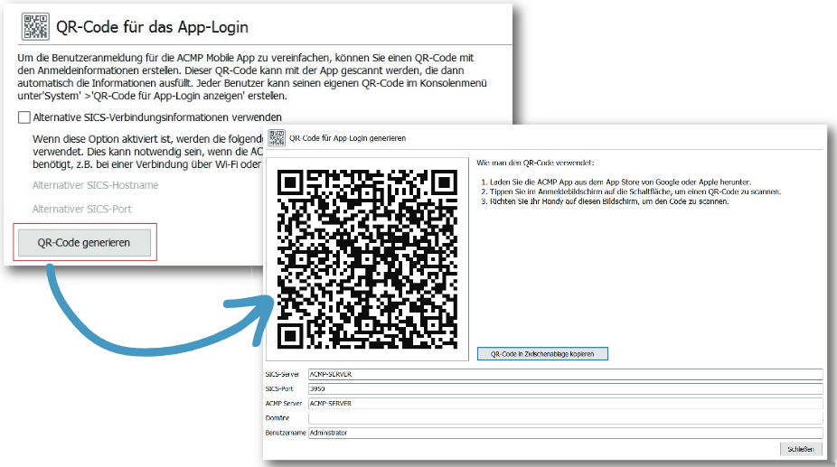
Task: Select the SICS-Server input field
Action: pos(565,374)
